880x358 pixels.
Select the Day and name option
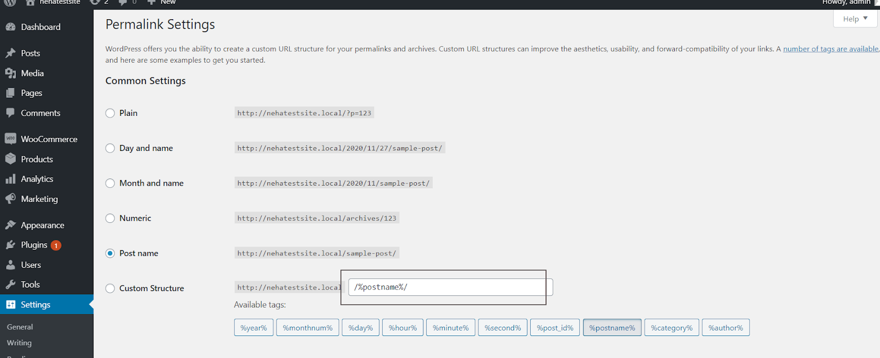(110, 148)
